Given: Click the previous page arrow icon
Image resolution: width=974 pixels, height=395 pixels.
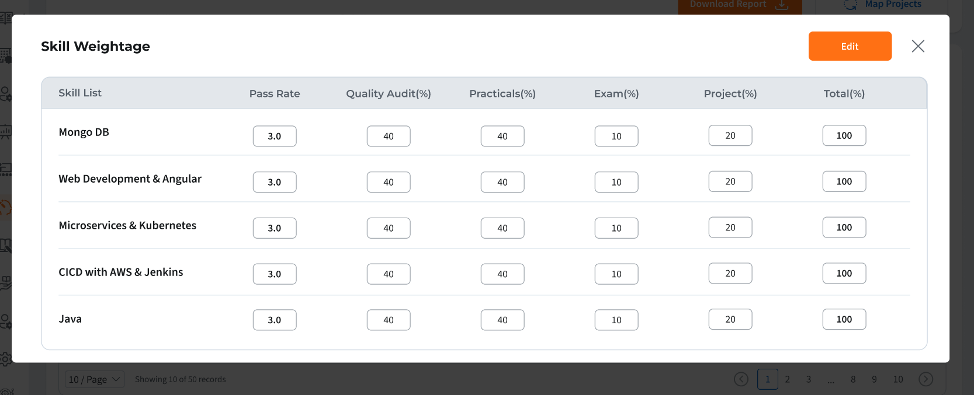Looking at the screenshot, I should click(x=741, y=379).
